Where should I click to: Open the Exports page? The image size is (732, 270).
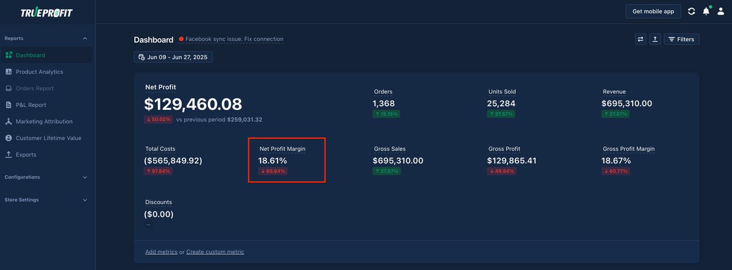(48, 155)
